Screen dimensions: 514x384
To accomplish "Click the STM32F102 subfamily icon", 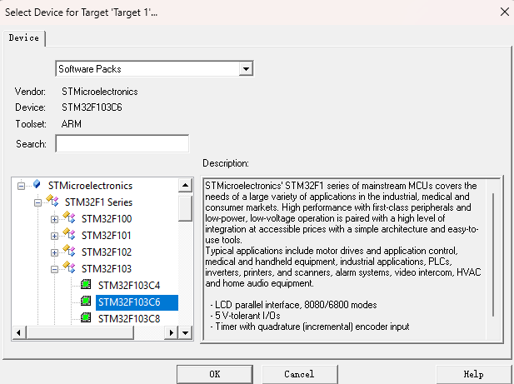I will click(69, 251).
